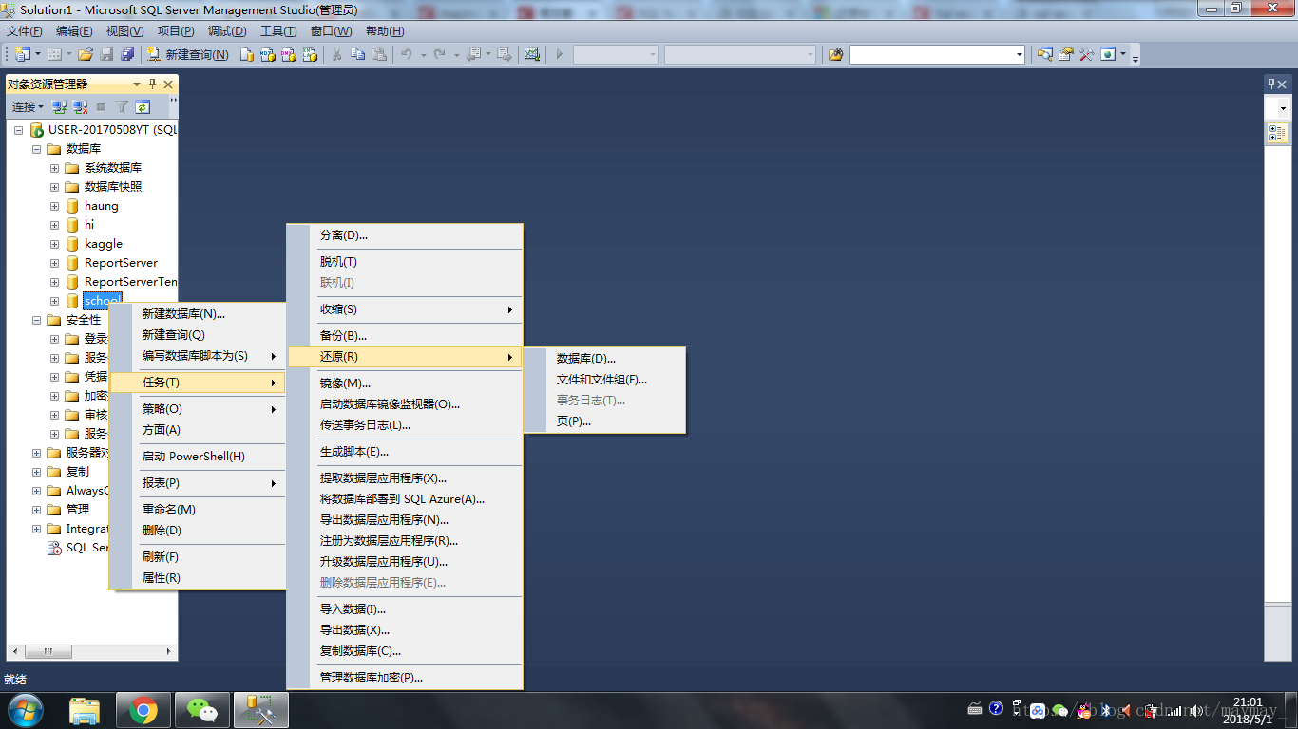Open the empty Find combo box dropdown
Image resolution: width=1298 pixels, height=729 pixels.
[1020, 55]
